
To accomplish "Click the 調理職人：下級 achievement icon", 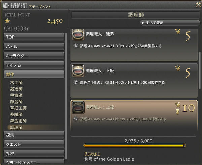I will (78, 71).
